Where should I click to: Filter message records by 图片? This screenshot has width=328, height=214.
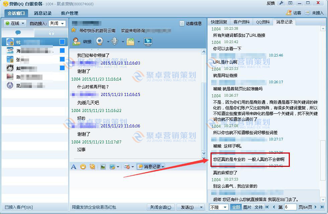[x=247, y=207]
